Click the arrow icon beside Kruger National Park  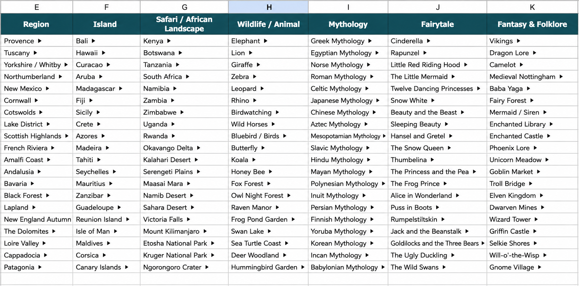tap(213, 255)
